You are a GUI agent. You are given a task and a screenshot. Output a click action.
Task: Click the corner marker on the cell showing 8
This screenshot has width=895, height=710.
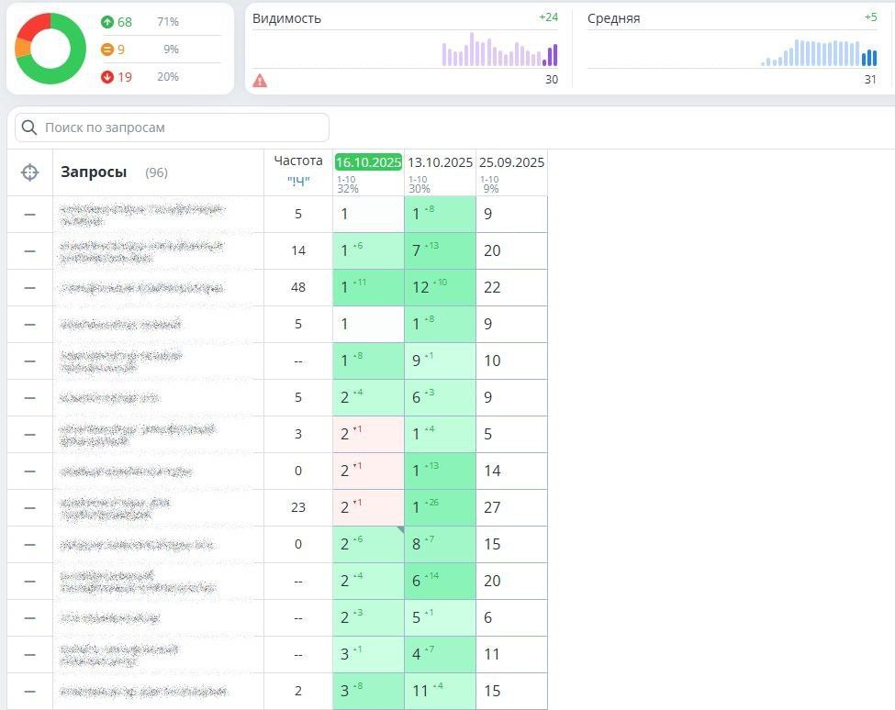(x=402, y=530)
